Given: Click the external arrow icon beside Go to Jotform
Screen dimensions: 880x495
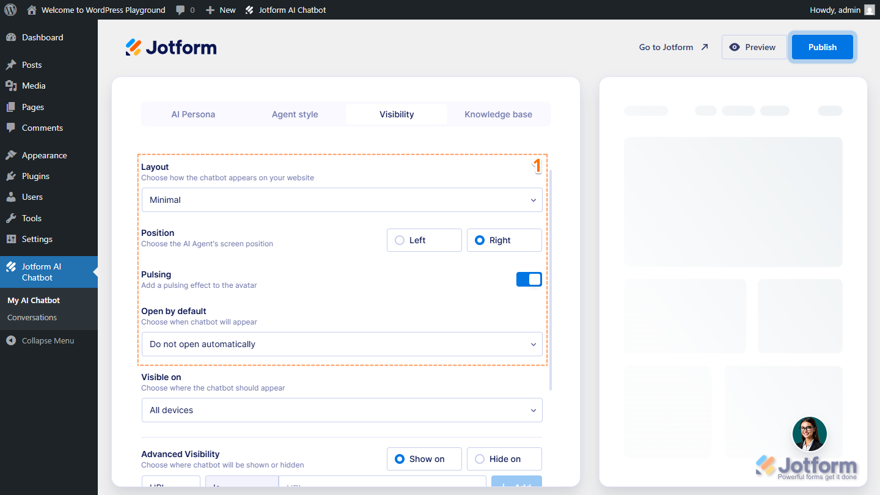Looking at the screenshot, I should pos(705,47).
